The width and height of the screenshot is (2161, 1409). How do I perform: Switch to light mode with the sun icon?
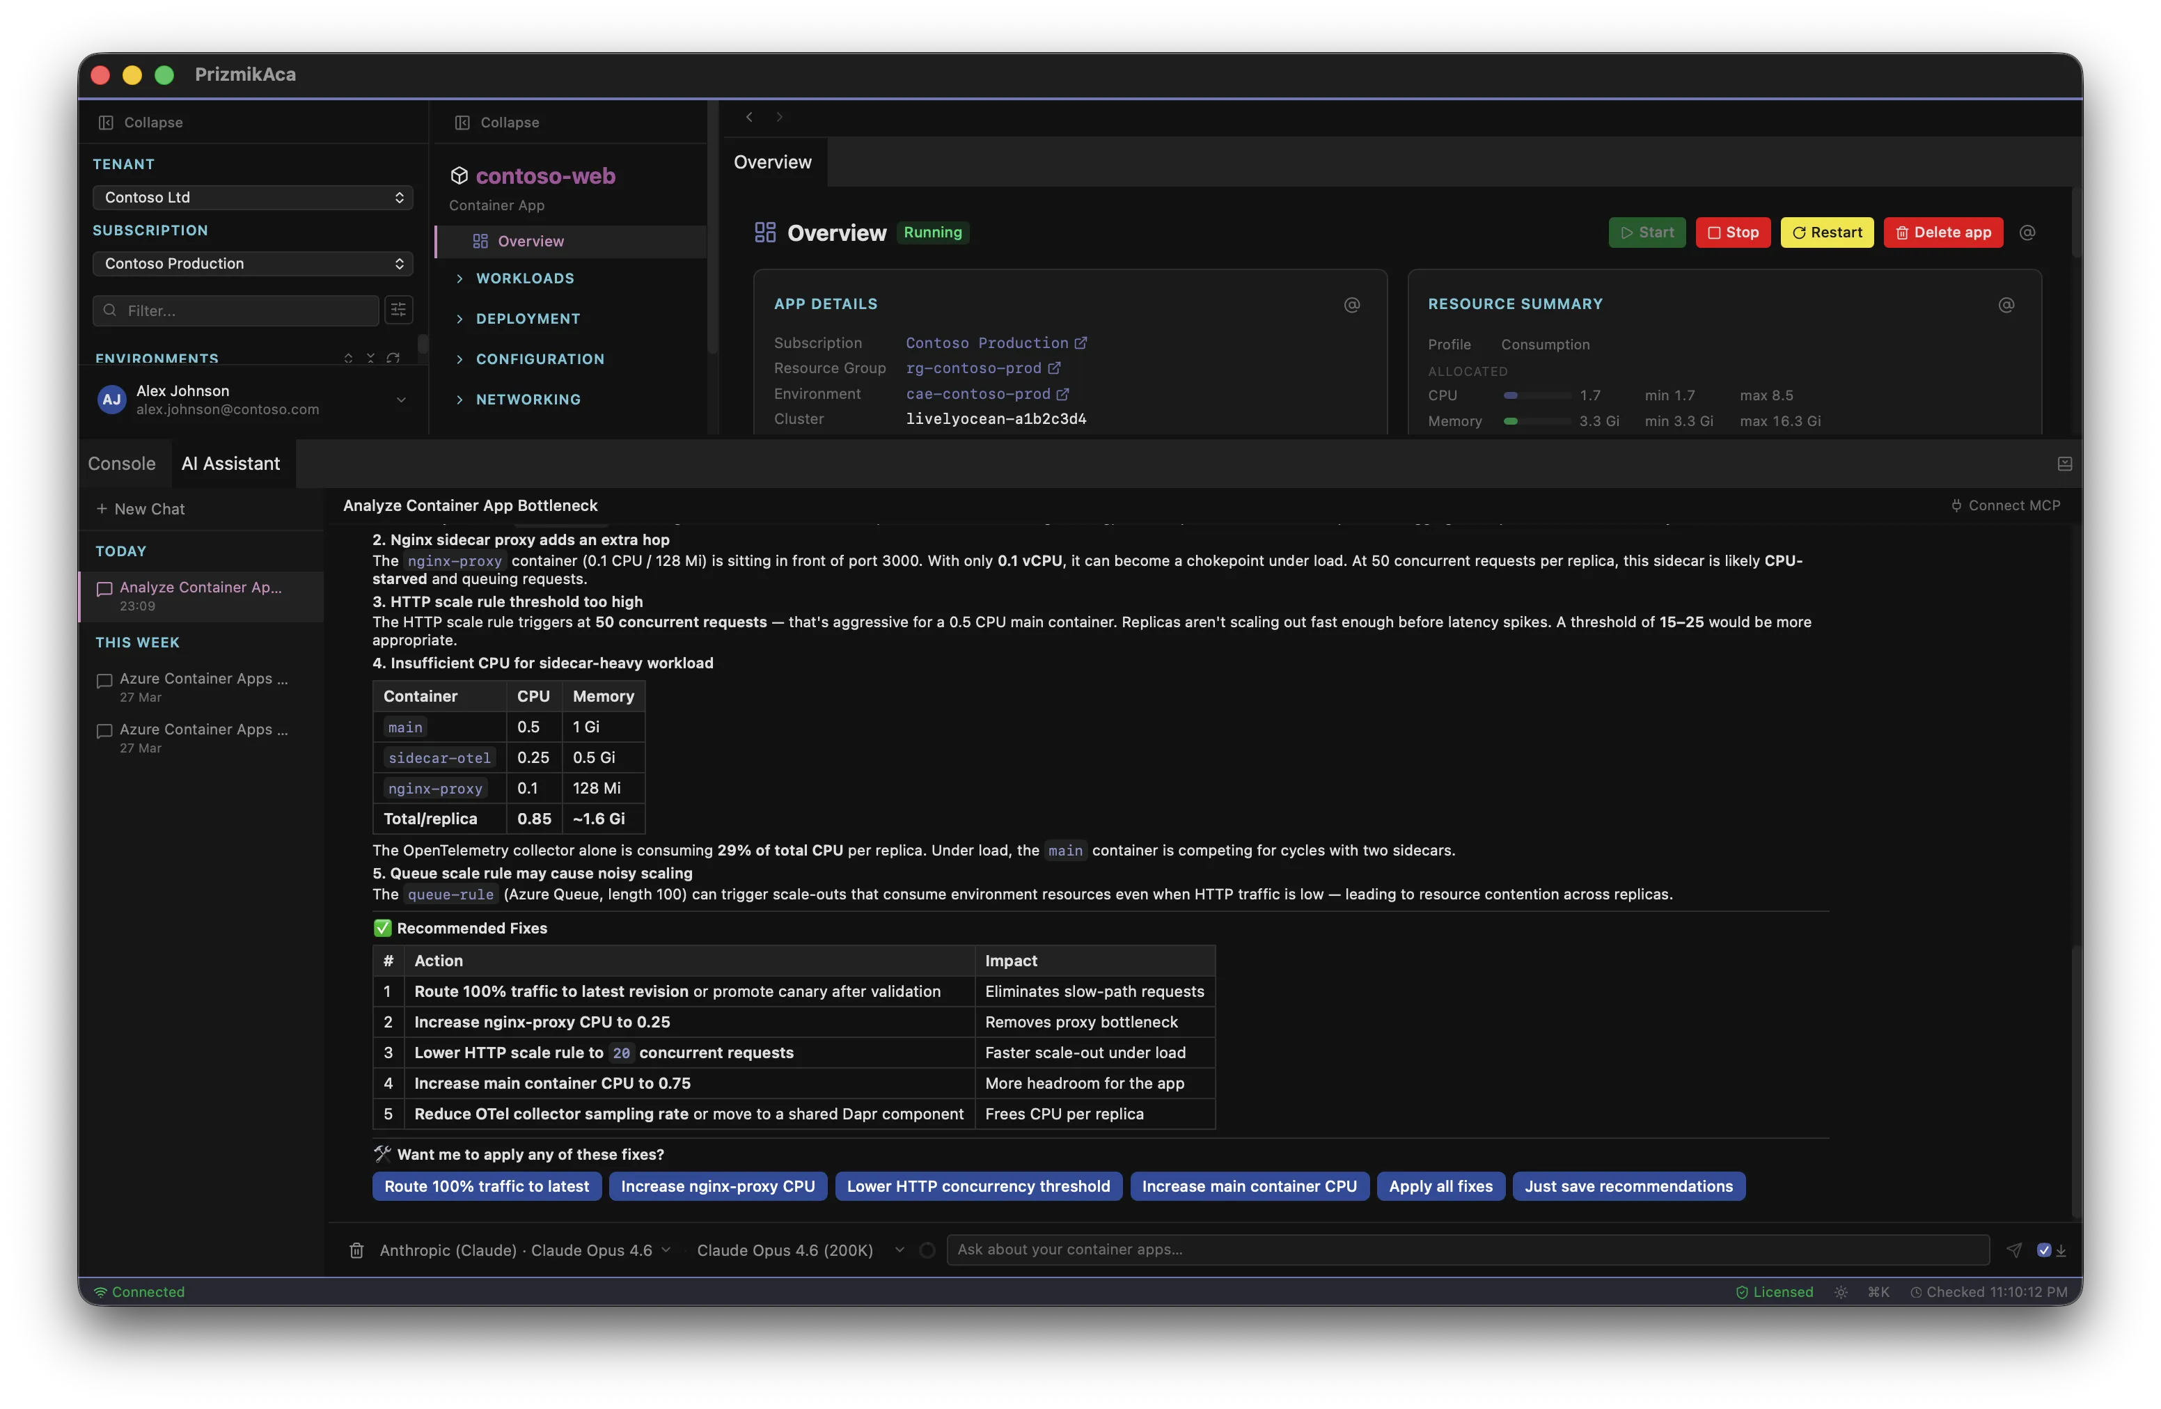(x=1841, y=1292)
